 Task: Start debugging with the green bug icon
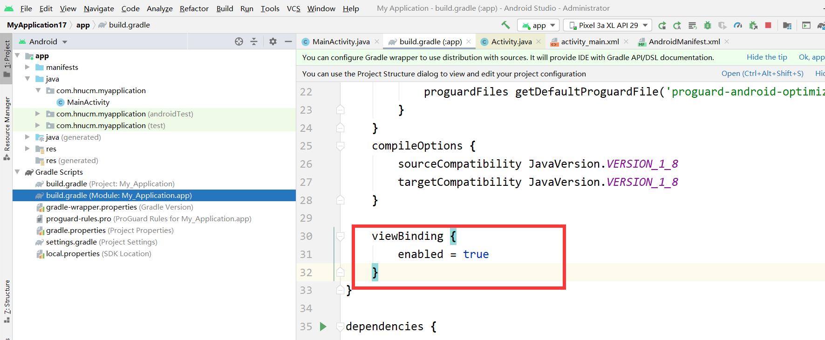[x=708, y=25]
